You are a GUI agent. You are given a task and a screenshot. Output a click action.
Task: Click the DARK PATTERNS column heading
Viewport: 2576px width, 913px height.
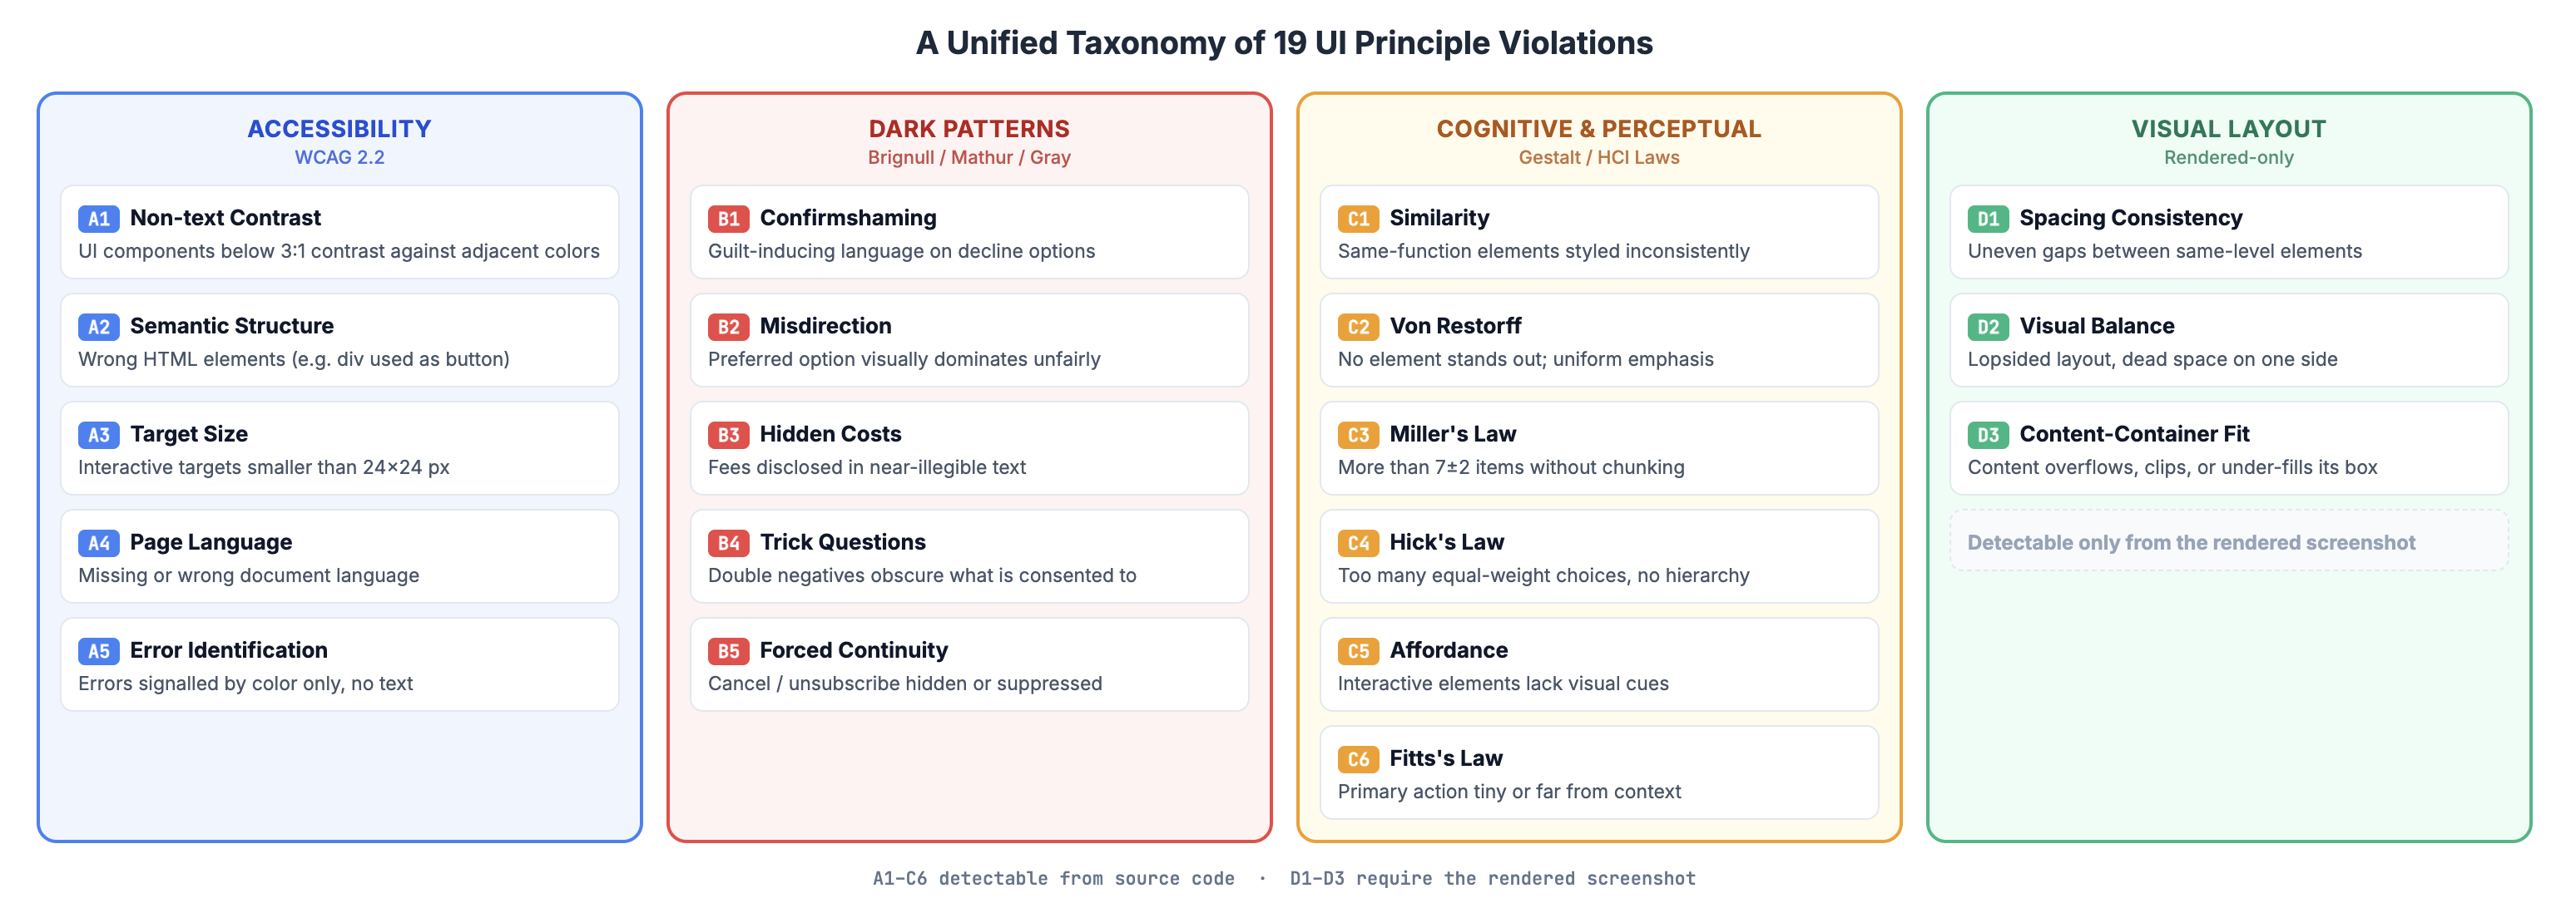coord(969,129)
